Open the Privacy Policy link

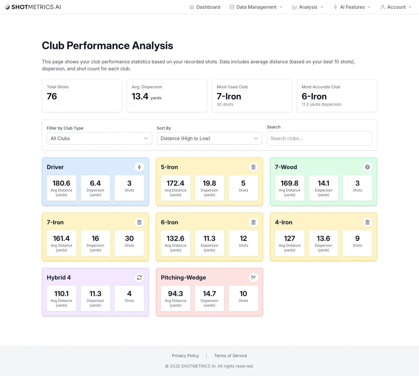pos(185,355)
